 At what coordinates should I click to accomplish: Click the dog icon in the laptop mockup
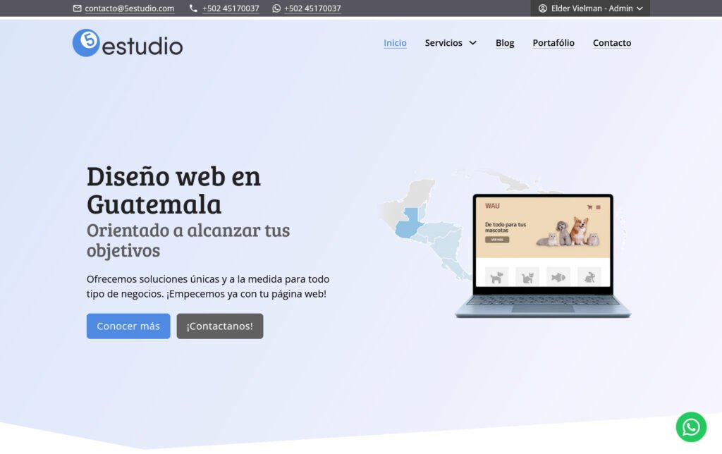pos(496,277)
